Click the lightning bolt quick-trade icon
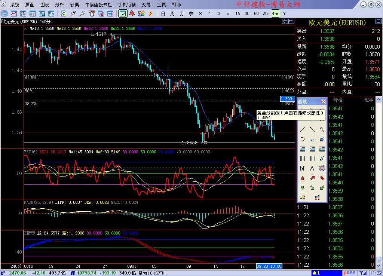This screenshot has height=276, width=383. pyautogui.click(x=150, y=13)
